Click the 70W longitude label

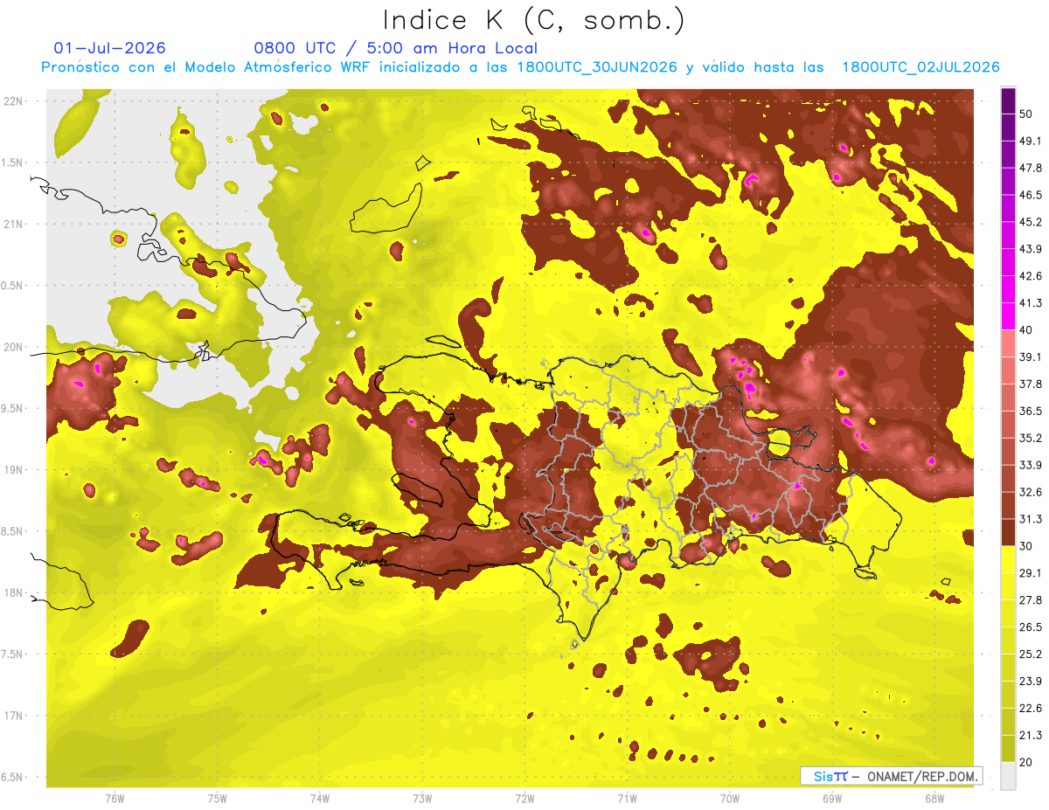730,798
